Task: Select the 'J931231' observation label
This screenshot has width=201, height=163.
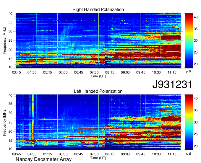Action: pos(172,84)
